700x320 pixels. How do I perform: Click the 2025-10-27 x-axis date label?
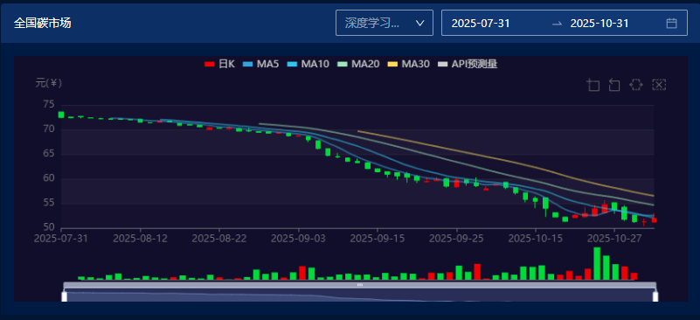coord(614,239)
